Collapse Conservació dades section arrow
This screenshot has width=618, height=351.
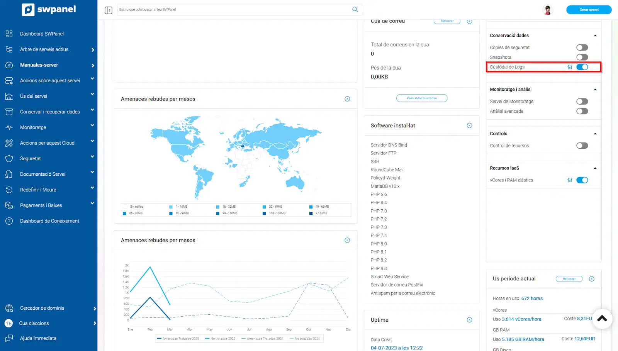(595, 36)
